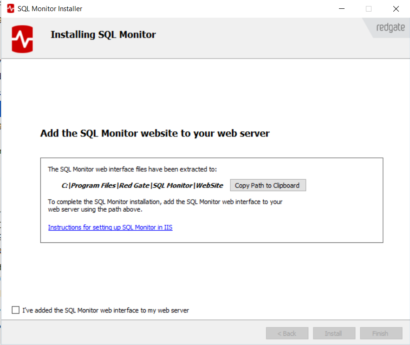Click the SQL Monitor icon in title bar
The image size is (410, 345).
(x=10, y=9)
